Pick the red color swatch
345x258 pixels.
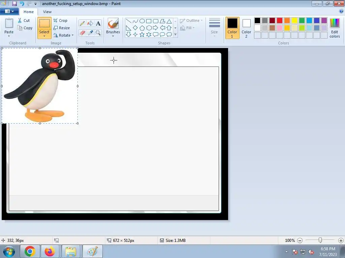[x=280, y=20]
